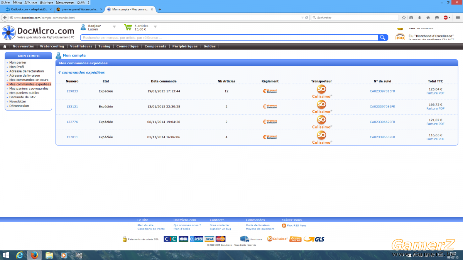Click the Flux RSS News icon

(x=284, y=225)
